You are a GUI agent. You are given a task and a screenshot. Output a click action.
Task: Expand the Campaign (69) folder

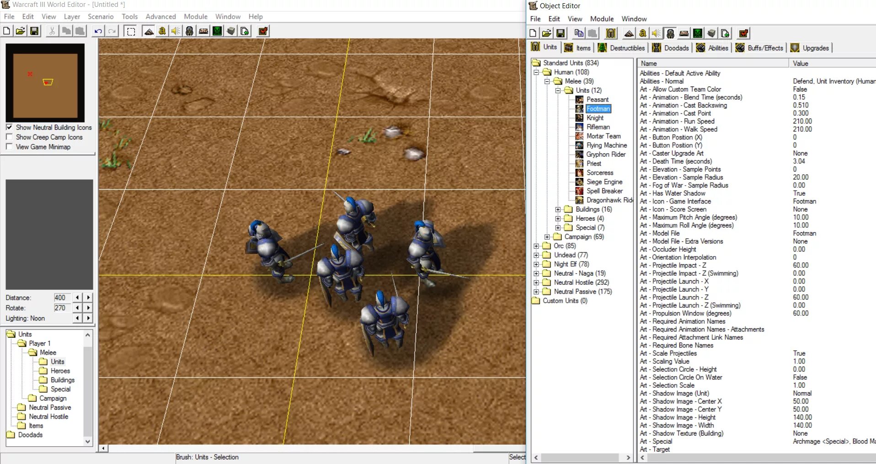pos(547,237)
